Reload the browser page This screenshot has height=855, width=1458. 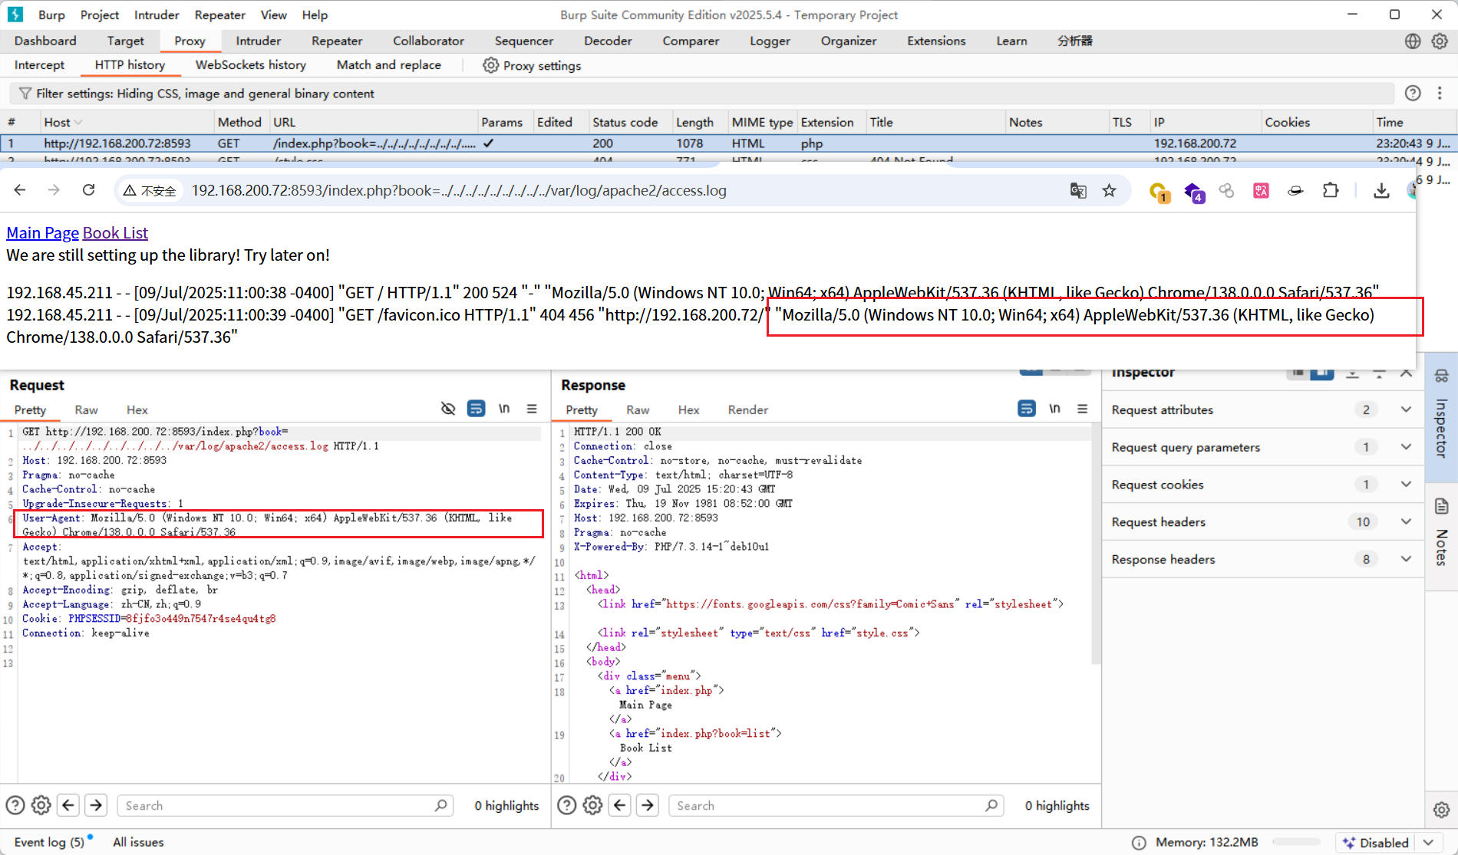point(89,190)
